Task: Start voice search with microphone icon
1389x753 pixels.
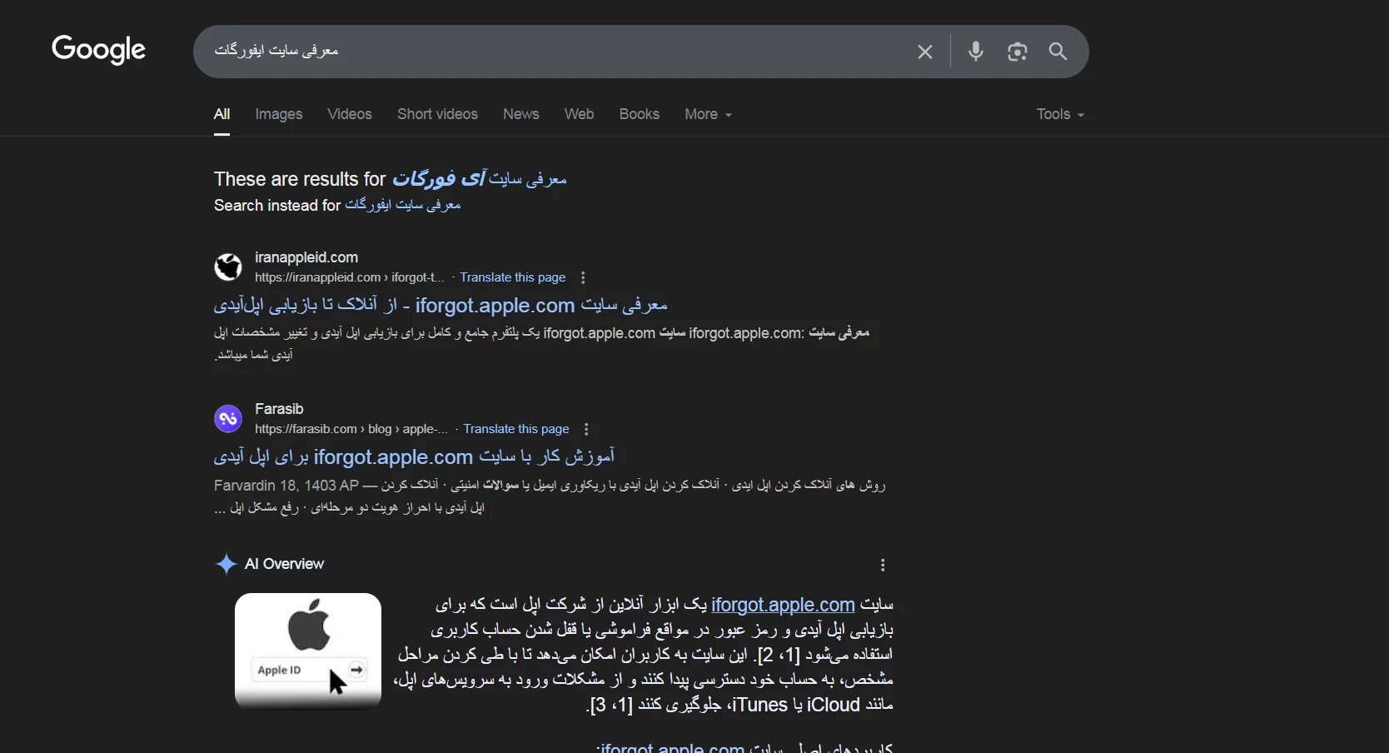Action: (x=976, y=52)
